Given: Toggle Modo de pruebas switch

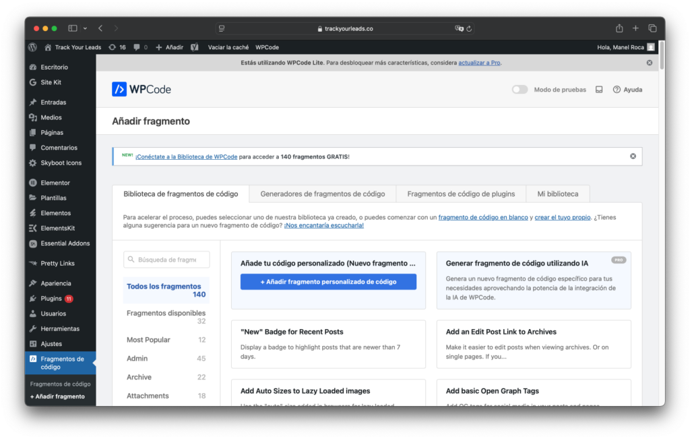Looking at the screenshot, I should (520, 90).
